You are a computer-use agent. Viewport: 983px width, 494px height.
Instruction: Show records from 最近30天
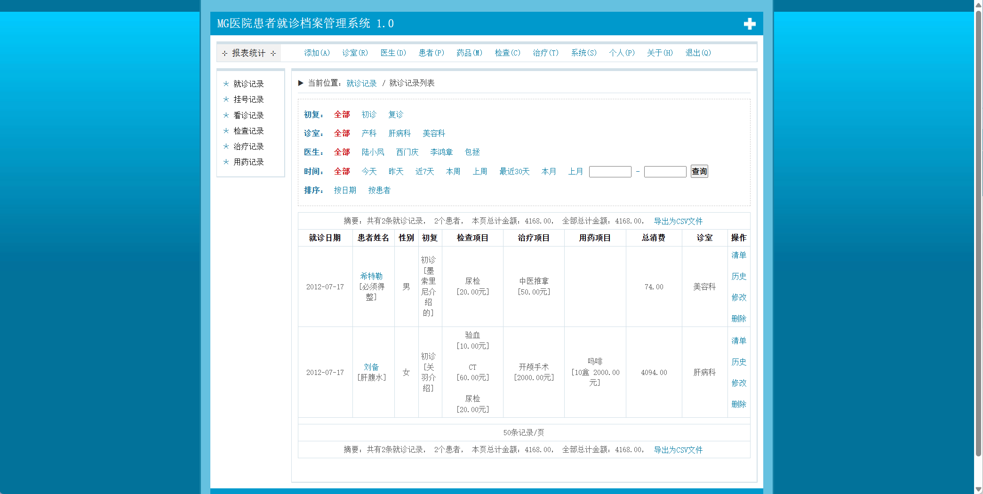tap(514, 171)
